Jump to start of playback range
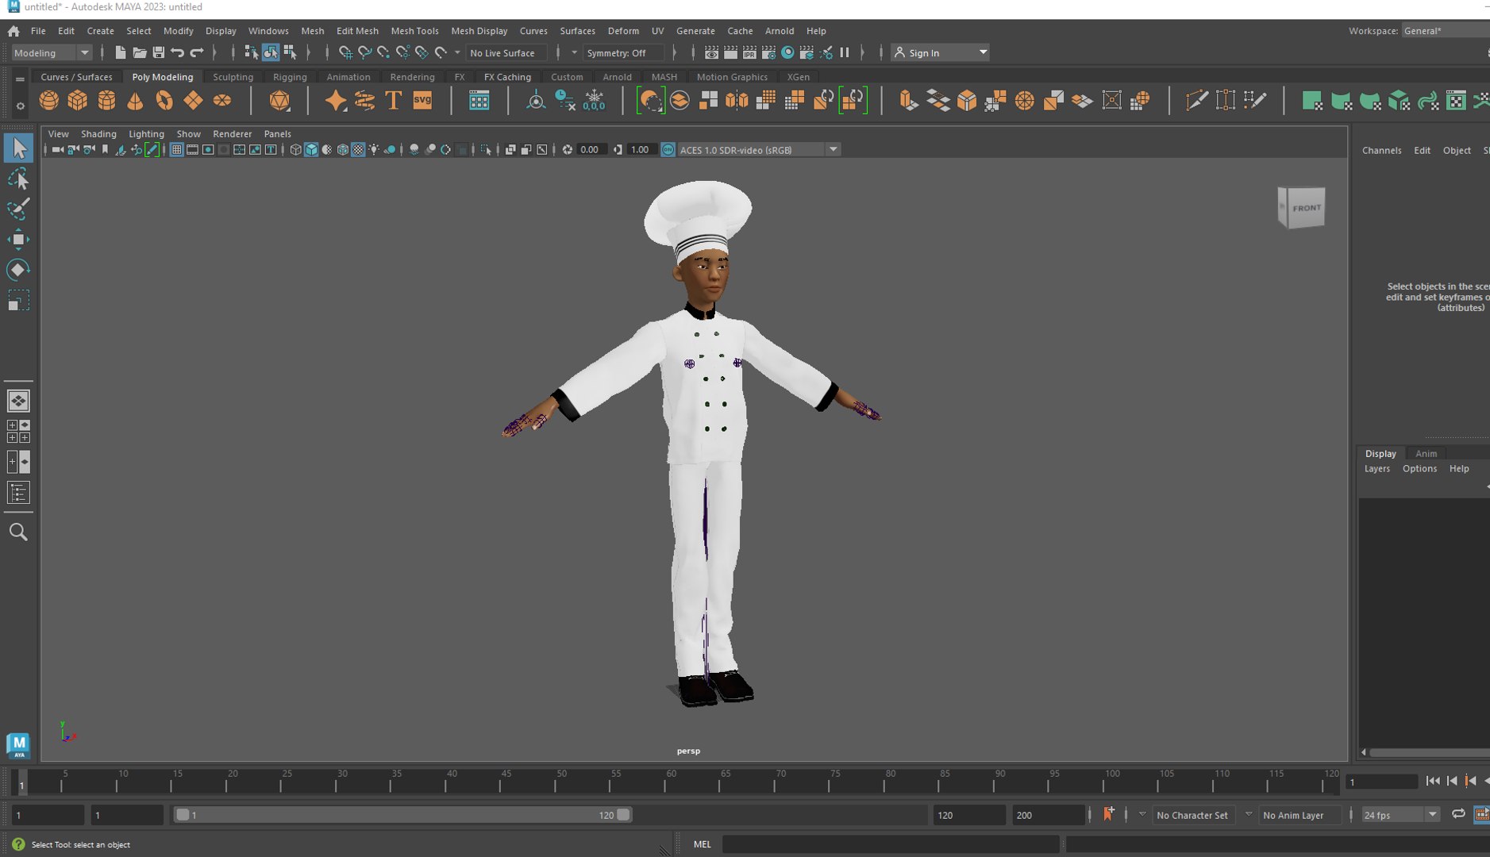This screenshot has width=1490, height=857. [x=1432, y=782]
